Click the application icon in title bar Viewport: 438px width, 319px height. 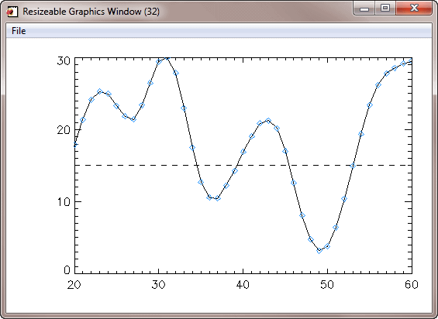(x=12, y=12)
